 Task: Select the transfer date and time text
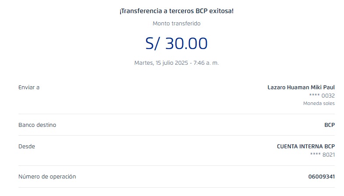pos(176,63)
